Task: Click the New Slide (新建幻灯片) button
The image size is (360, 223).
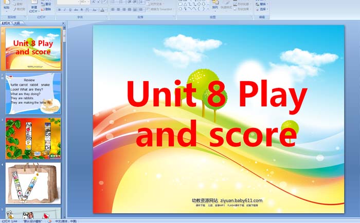Action: click(34, 7)
